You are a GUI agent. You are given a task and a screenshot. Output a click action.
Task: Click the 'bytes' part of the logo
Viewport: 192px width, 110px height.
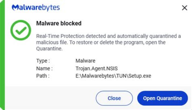51,8
